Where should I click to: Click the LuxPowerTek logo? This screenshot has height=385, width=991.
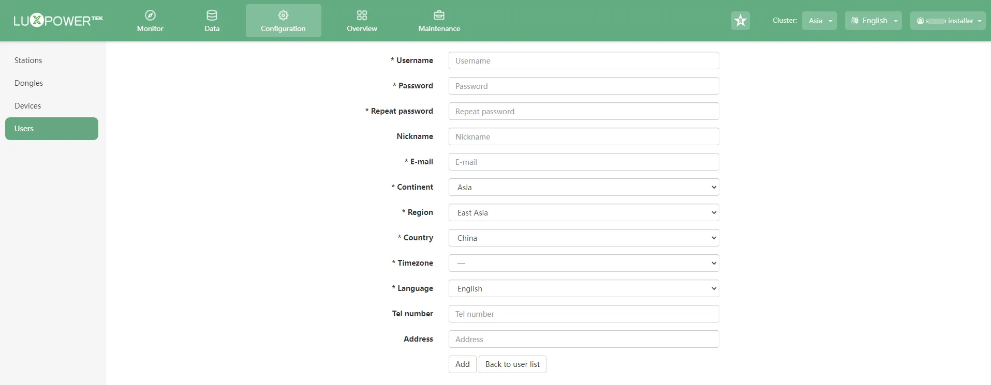coord(58,21)
